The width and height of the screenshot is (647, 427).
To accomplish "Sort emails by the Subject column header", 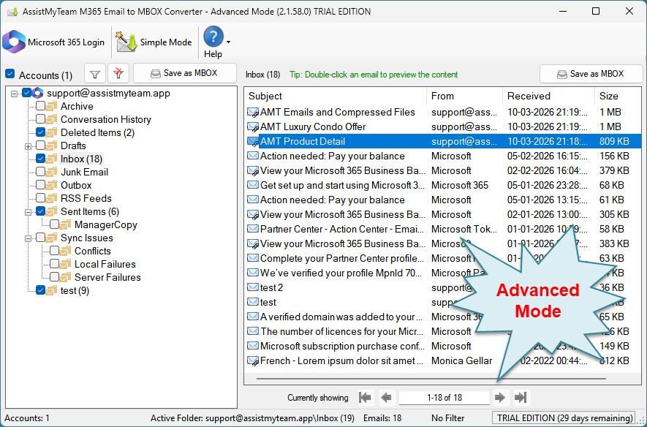I will tap(335, 96).
